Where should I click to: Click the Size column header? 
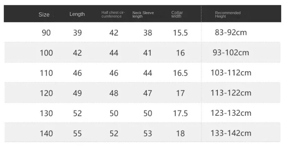click(44, 14)
